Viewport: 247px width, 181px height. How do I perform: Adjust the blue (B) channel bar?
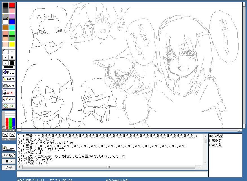click(14, 123)
